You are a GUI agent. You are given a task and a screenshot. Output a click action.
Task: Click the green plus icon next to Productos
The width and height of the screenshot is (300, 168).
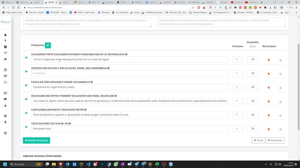pos(48,45)
